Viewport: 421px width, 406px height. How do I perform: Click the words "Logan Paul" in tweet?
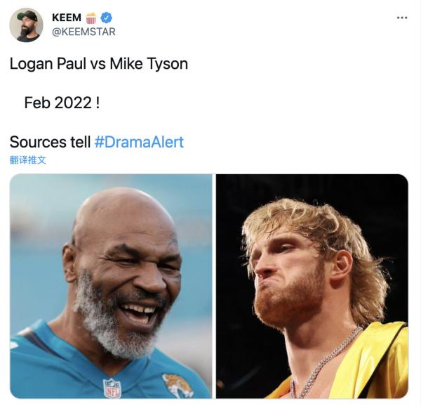(47, 63)
